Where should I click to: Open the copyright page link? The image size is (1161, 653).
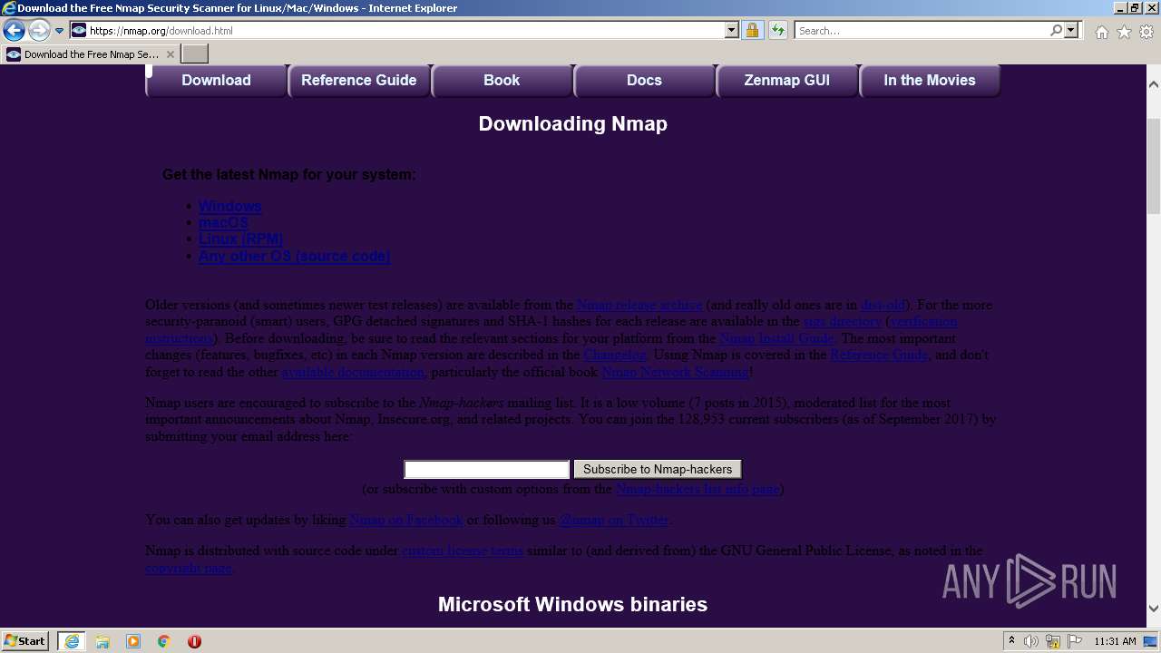pyautogui.click(x=189, y=568)
